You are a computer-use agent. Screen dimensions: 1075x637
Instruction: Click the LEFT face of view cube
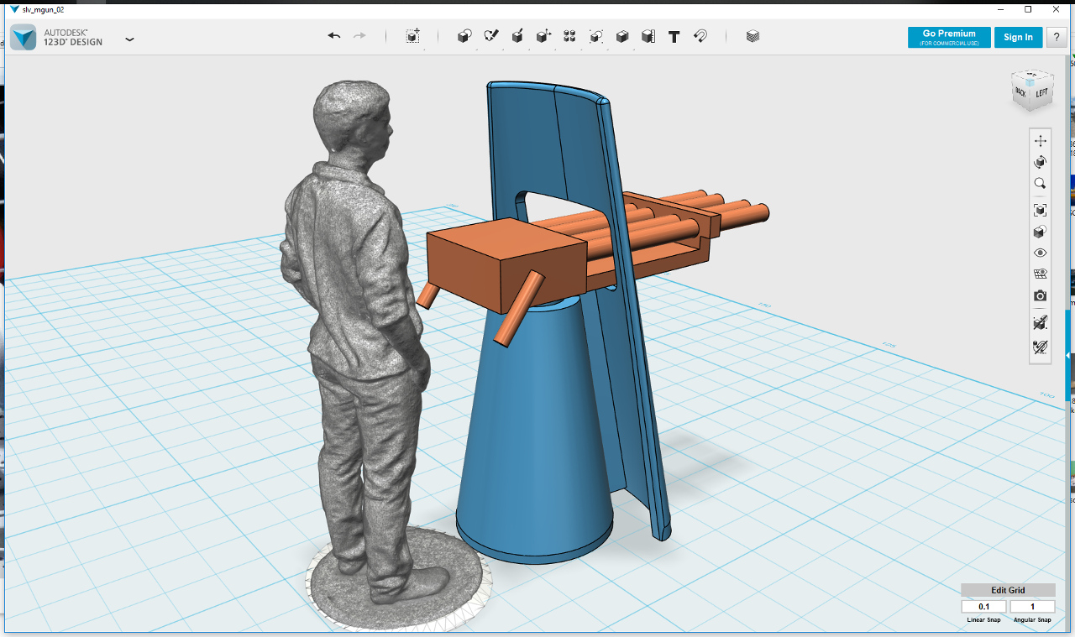pyautogui.click(x=1041, y=94)
